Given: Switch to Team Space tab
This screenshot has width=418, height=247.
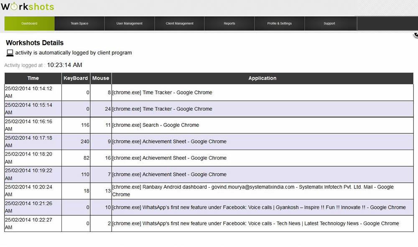Looking at the screenshot, I should point(79,23).
